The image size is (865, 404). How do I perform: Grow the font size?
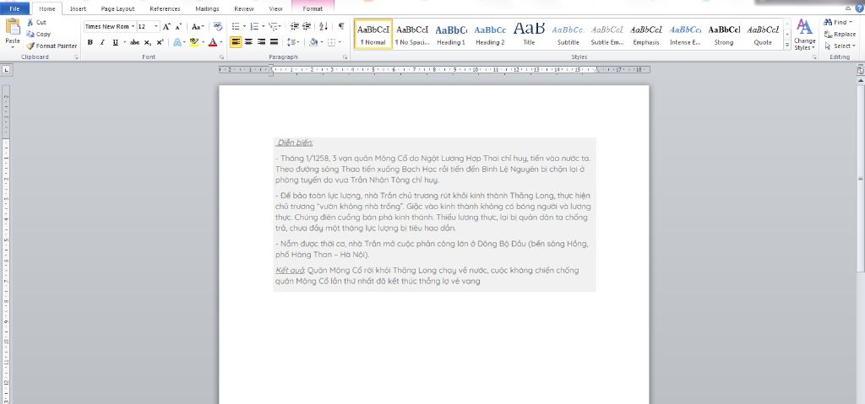166,26
